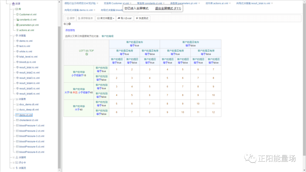Click the while.rs.xml ruleset icon

click(17, 51)
